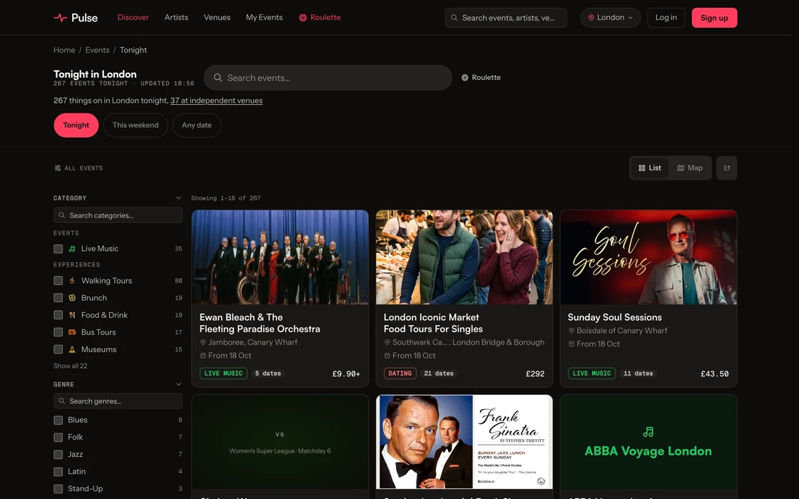The height and width of the screenshot is (499, 799).
Task: Open the Ewan Bleach orchestra event thumbnail
Action: pos(280,257)
